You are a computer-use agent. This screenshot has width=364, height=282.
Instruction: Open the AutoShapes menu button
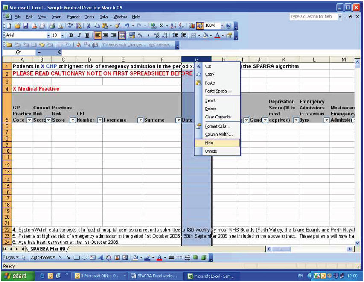[x=43, y=258]
